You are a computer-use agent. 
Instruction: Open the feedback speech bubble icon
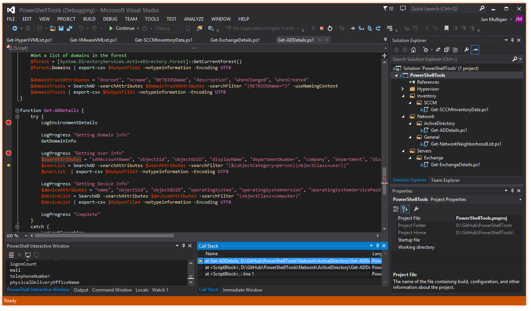(403, 8)
